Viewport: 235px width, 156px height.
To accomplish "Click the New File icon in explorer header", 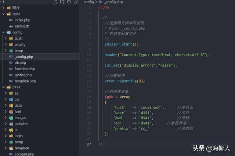I will 56,2.
